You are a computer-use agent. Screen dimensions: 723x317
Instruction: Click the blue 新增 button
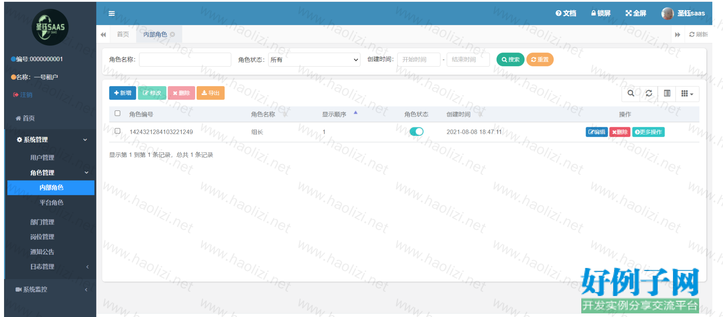(x=123, y=93)
